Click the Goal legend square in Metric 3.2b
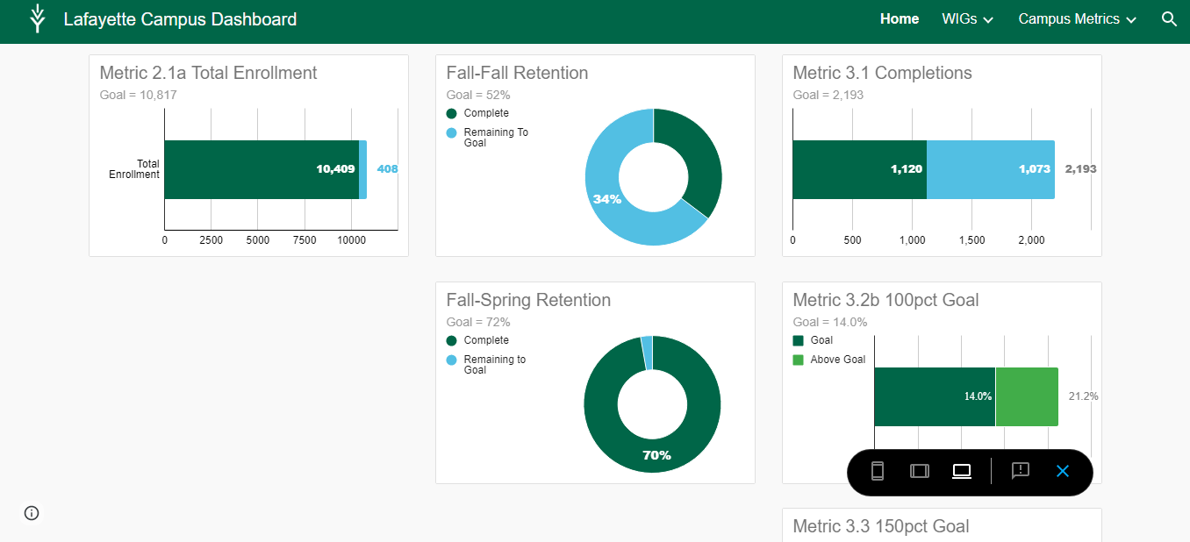The image size is (1190, 542). (x=798, y=340)
